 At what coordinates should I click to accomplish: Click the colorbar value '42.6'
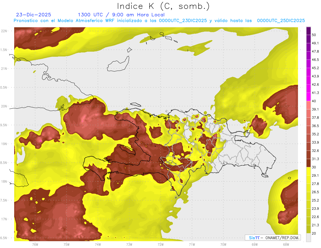pyautogui.click(x=315, y=85)
